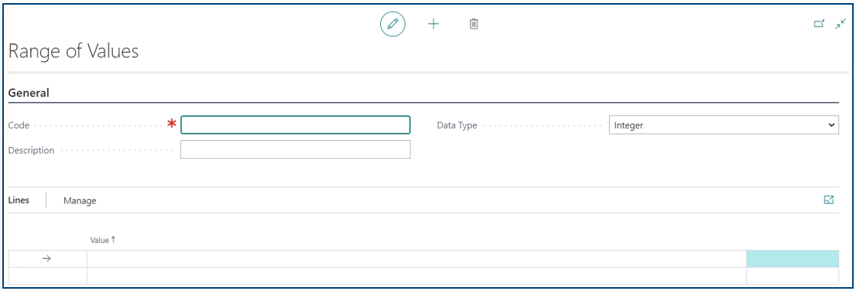Click the Description input field
The height and width of the screenshot is (291, 856).
click(296, 149)
